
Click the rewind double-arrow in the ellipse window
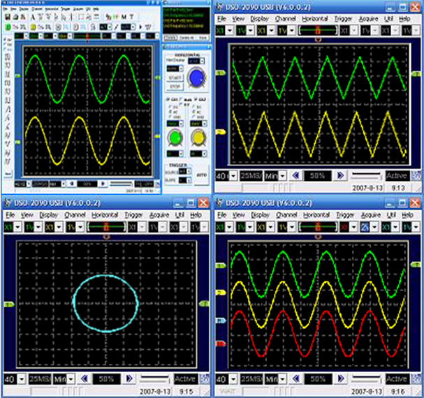coord(85,378)
